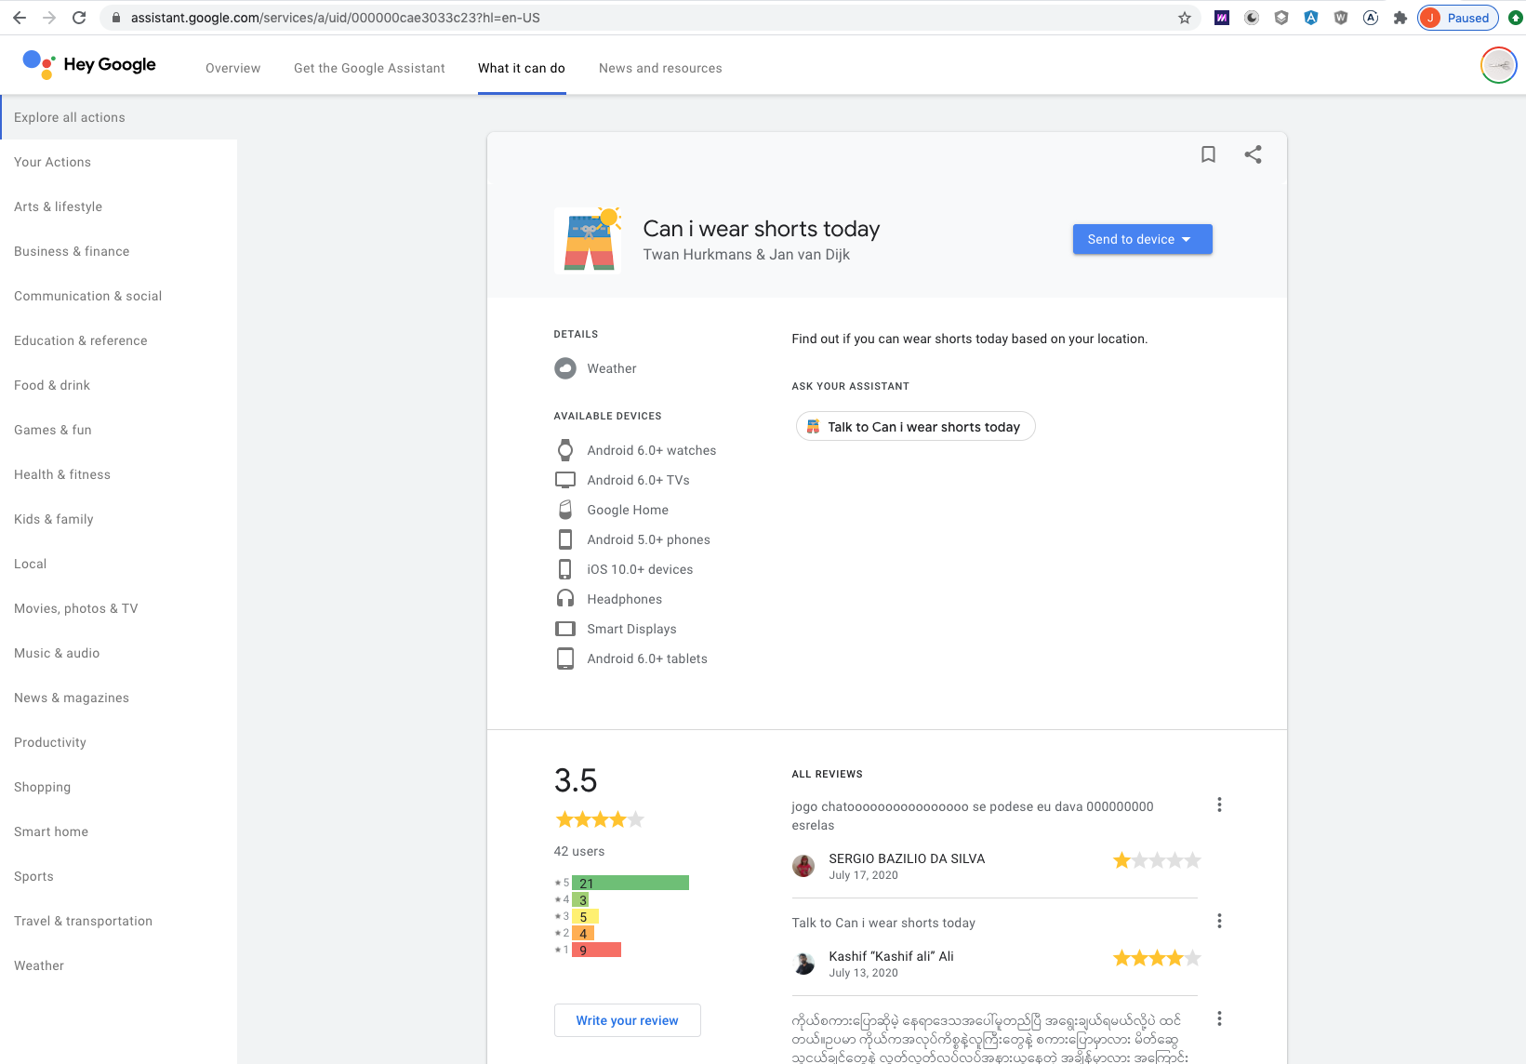
Task: Open the Business & finance category
Action: (x=119, y=251)
